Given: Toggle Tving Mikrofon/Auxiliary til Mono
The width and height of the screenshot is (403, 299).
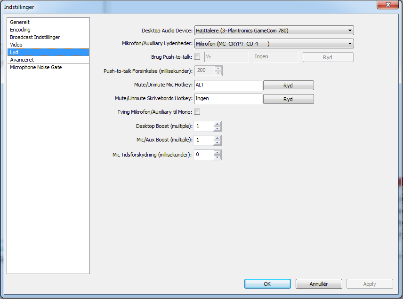Looking at the screenshot, I should click(197, 112).
